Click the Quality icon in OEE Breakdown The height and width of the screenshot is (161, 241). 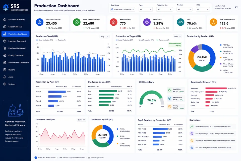[170, 107]
